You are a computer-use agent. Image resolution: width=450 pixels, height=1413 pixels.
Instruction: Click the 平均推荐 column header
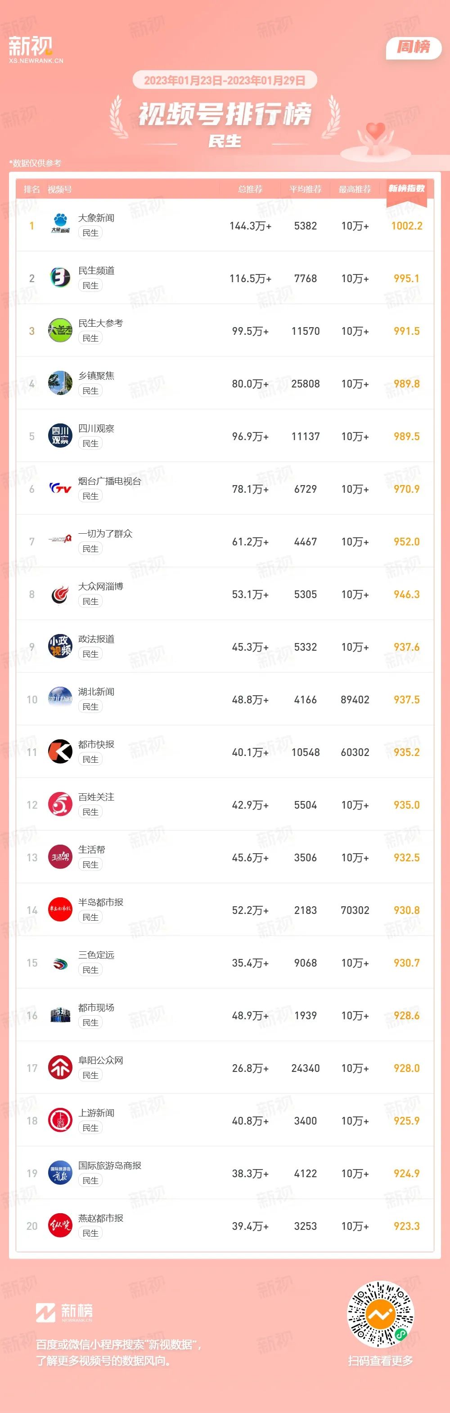coord(306,189)
